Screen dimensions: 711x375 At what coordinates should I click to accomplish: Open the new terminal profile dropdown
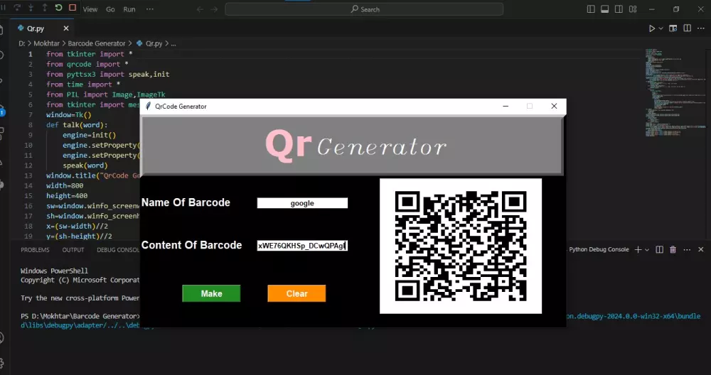tap(647, 249)
